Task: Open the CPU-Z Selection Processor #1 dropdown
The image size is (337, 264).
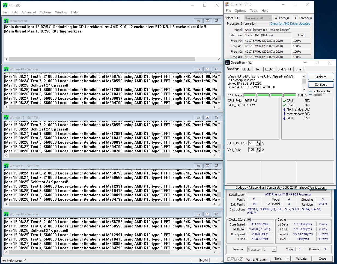Action: click(262, 249)
